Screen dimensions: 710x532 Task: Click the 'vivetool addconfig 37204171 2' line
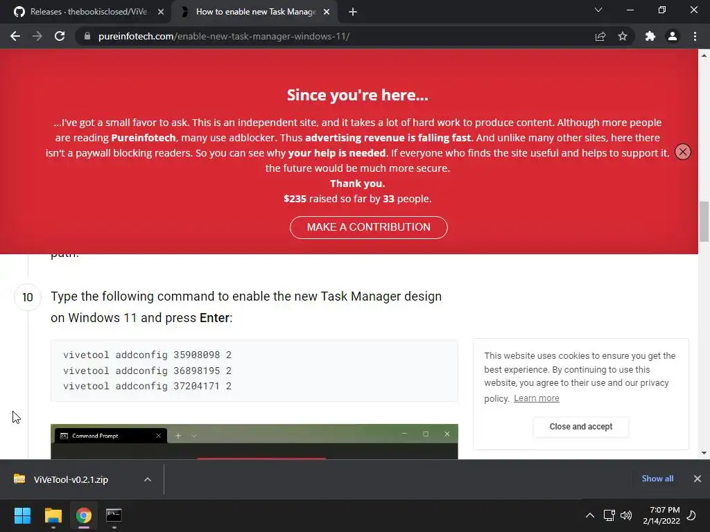point(147,386)
